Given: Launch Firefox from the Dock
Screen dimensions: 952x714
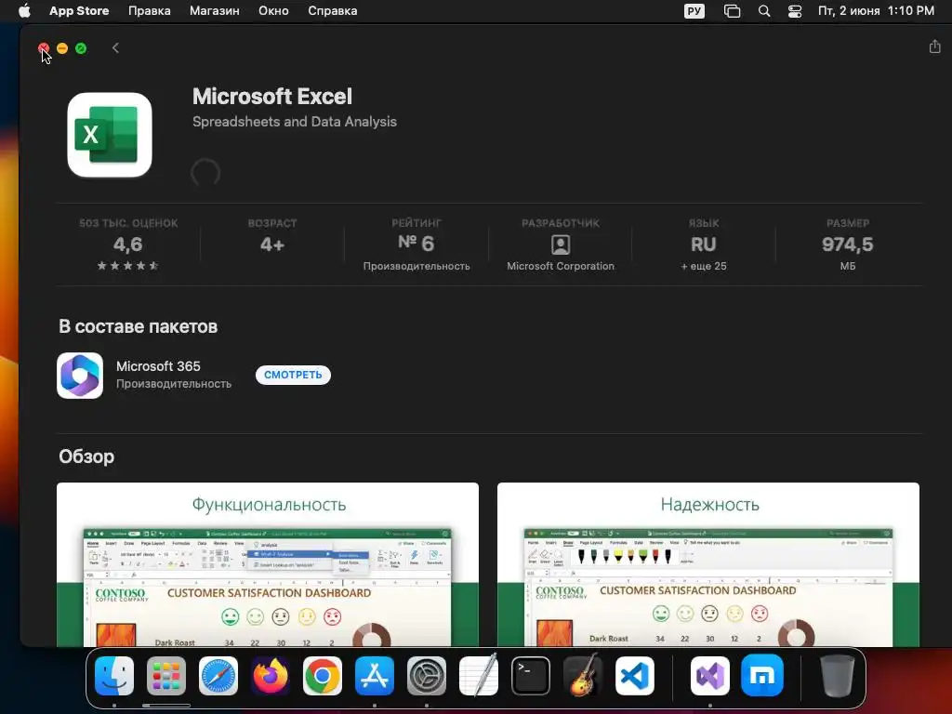Looking at the screenshot, I should pos(271,675).
